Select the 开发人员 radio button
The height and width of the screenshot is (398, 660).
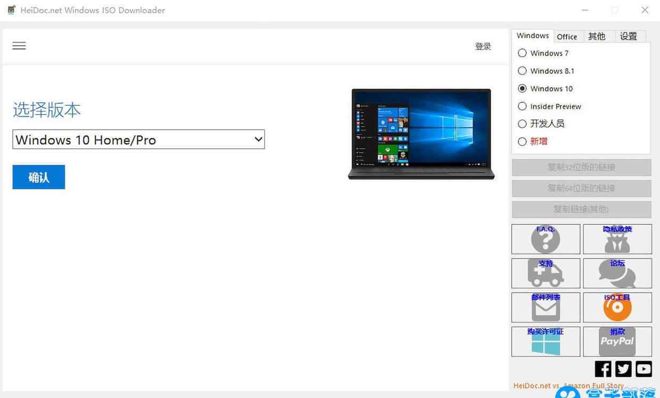click(522, 123)
